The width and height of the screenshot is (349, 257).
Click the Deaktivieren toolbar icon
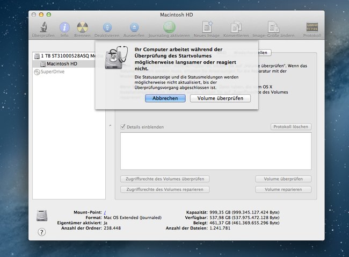107,27
